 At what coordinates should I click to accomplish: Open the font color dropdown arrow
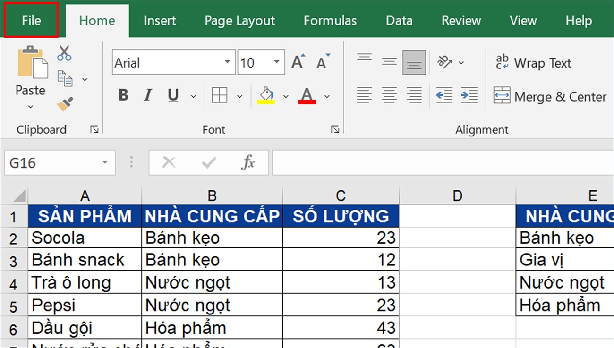point(327,96)
